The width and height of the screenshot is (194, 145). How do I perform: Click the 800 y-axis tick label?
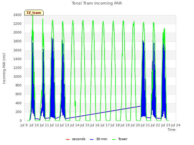pos(18,85)
